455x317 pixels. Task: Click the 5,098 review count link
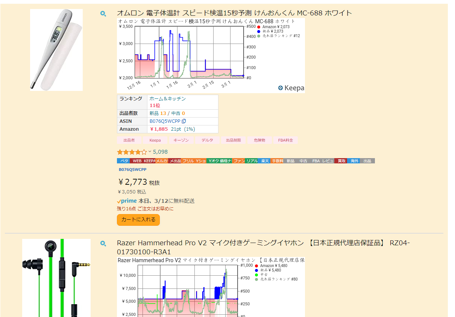(161, 151)
